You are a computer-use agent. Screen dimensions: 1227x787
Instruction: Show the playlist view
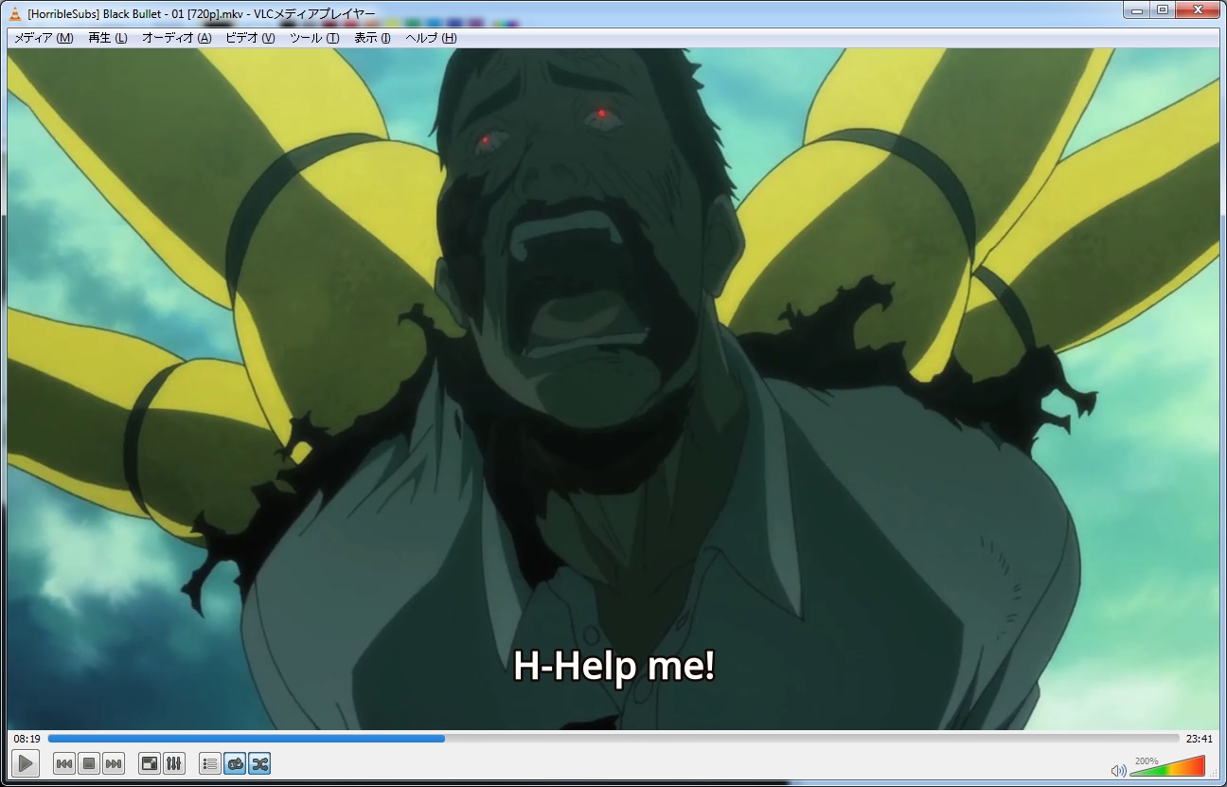[210, 763]
